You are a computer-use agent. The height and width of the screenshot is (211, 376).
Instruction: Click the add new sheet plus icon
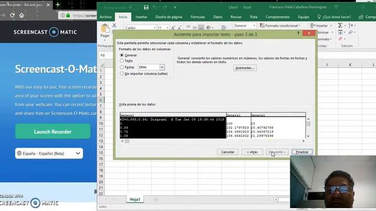(x=156, y=199)
